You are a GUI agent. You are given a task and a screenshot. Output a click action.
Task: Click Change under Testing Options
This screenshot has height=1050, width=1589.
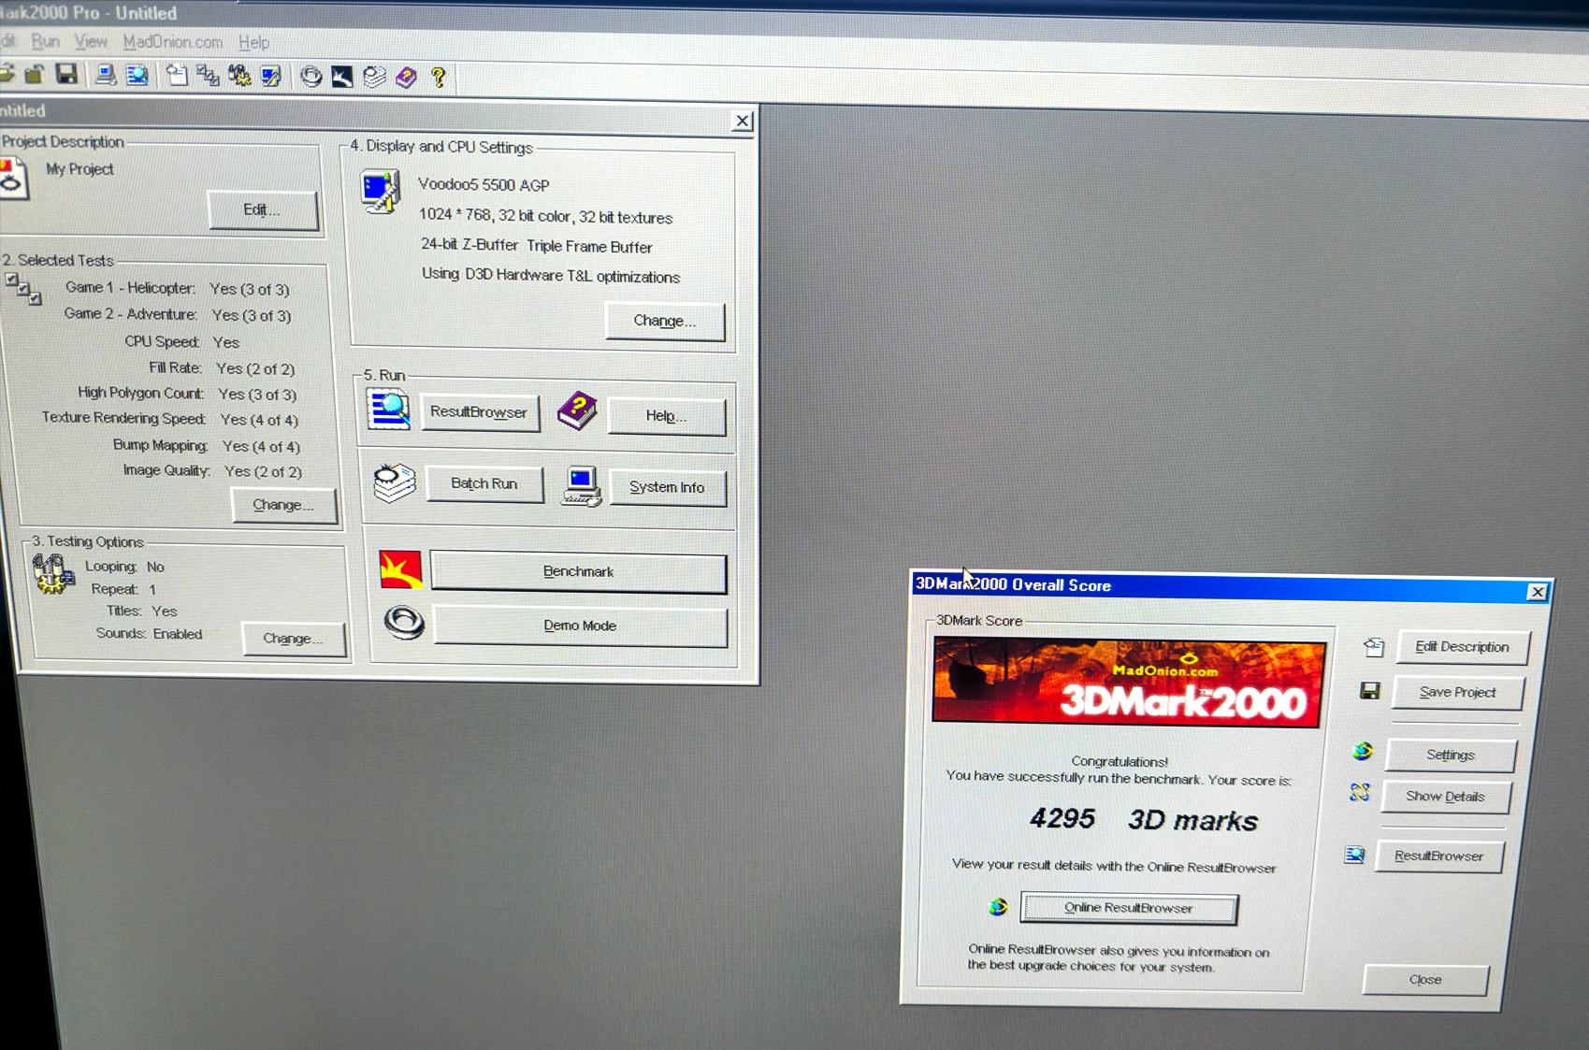294,639
